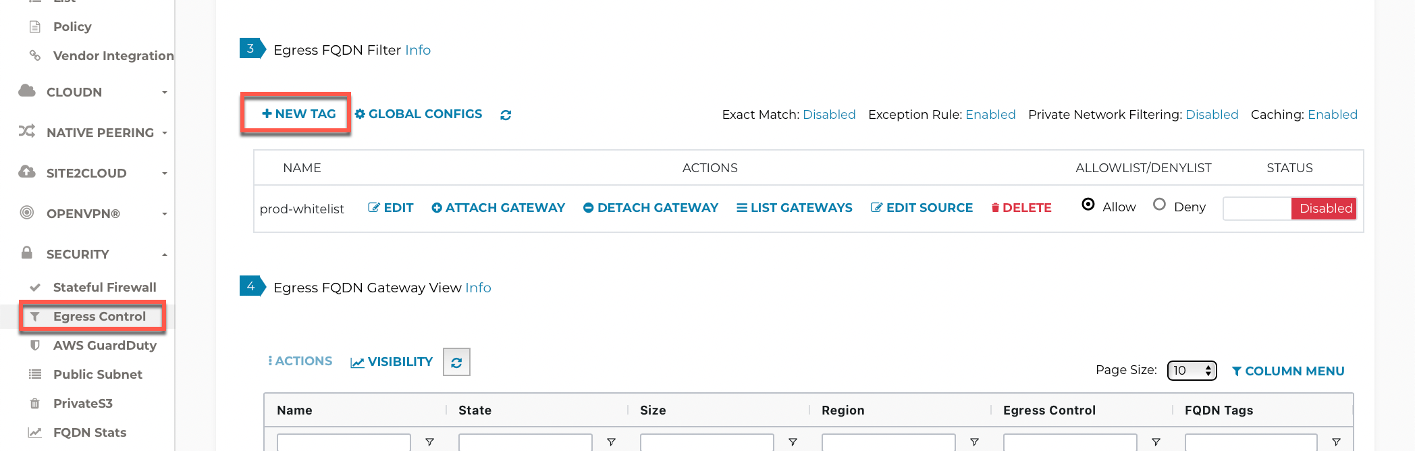Select the Deny radio button

tap(1160, 205)
